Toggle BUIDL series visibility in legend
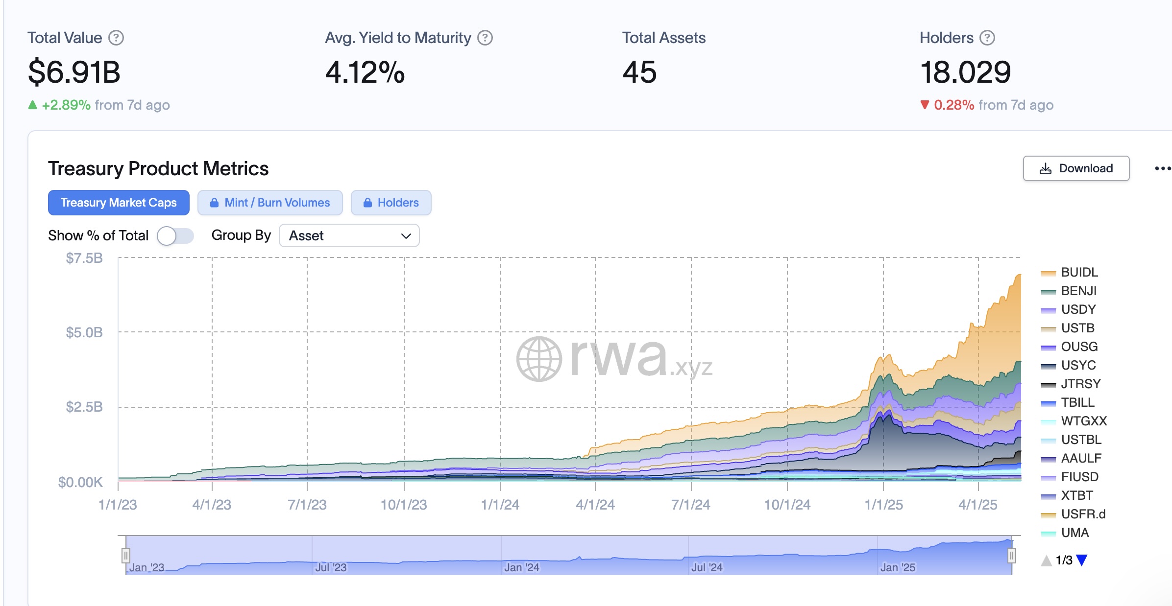This screenshot has height=606, width=1172. tap(1078, 272)
